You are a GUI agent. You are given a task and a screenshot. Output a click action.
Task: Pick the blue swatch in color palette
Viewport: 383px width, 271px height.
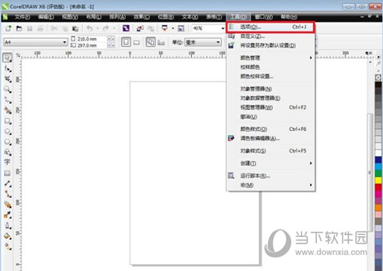coord(378,160)
